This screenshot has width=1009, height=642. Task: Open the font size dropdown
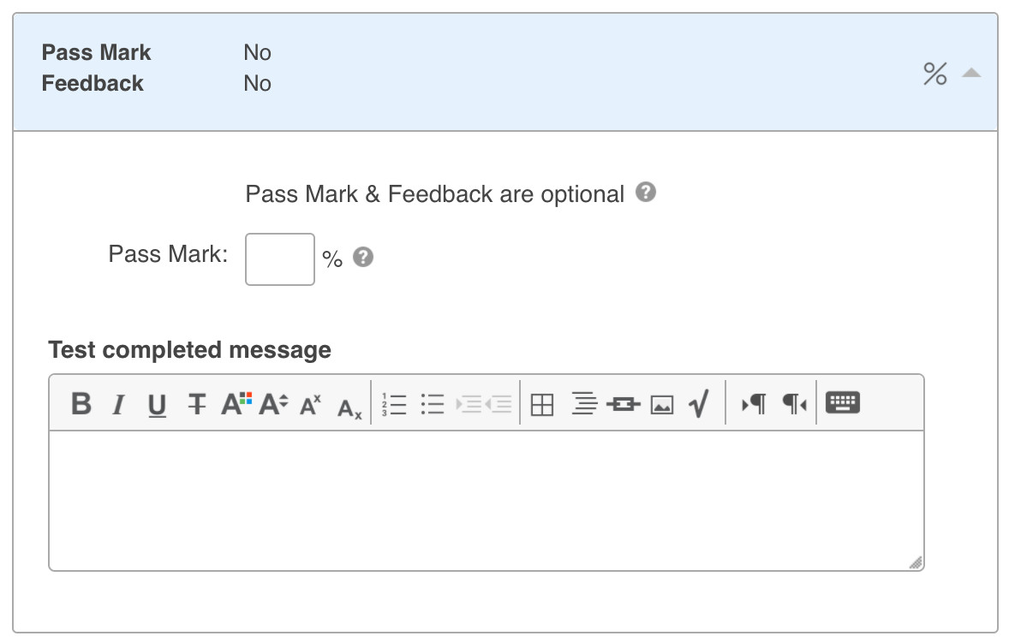click(x=274, y=403)
